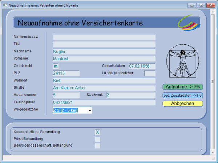Viewport: 218px width, 163px height.
Task: Open opt. Zusatzdaten -> F6
Action: coord(182,95)
